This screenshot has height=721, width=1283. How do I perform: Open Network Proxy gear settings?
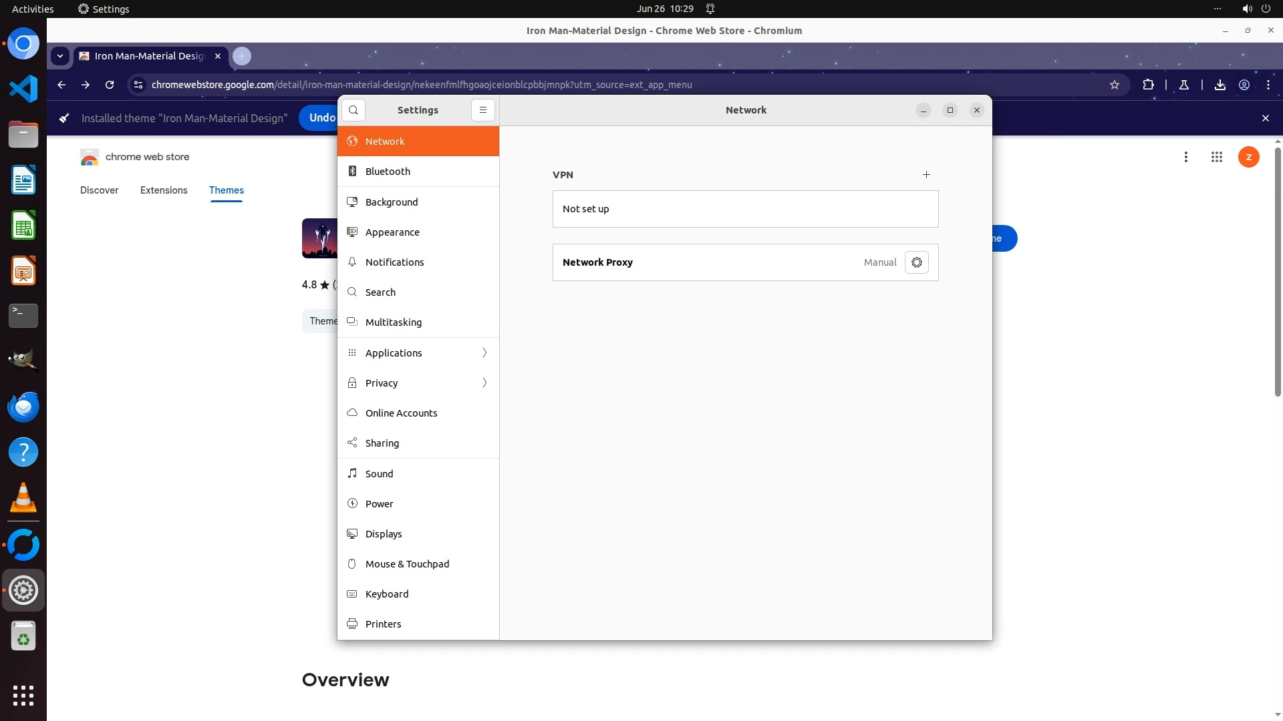coord(916,262)
